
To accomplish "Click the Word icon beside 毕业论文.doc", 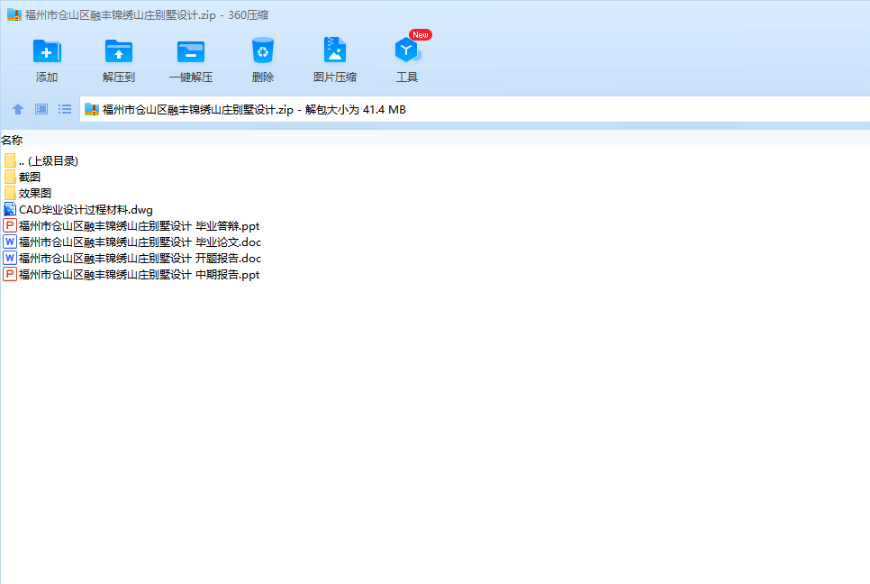I will point(9,242).
